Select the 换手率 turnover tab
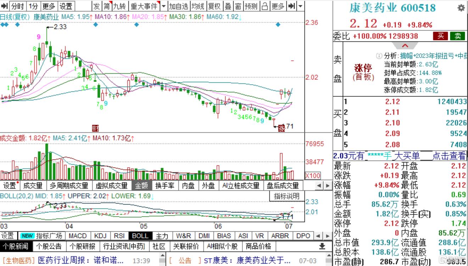The width and height of the screenshot is (468, 266). pos(165,185)
